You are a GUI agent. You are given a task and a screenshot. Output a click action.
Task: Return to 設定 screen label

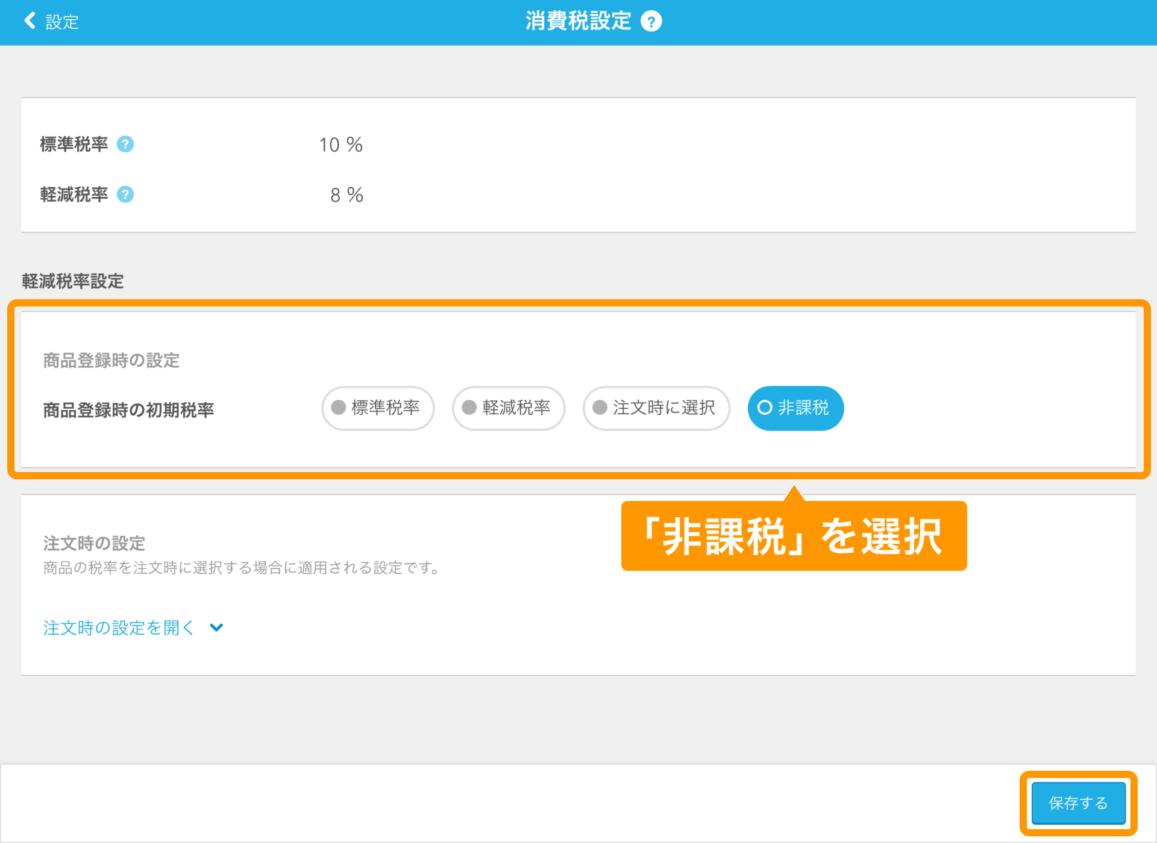[x=62, y=22]
